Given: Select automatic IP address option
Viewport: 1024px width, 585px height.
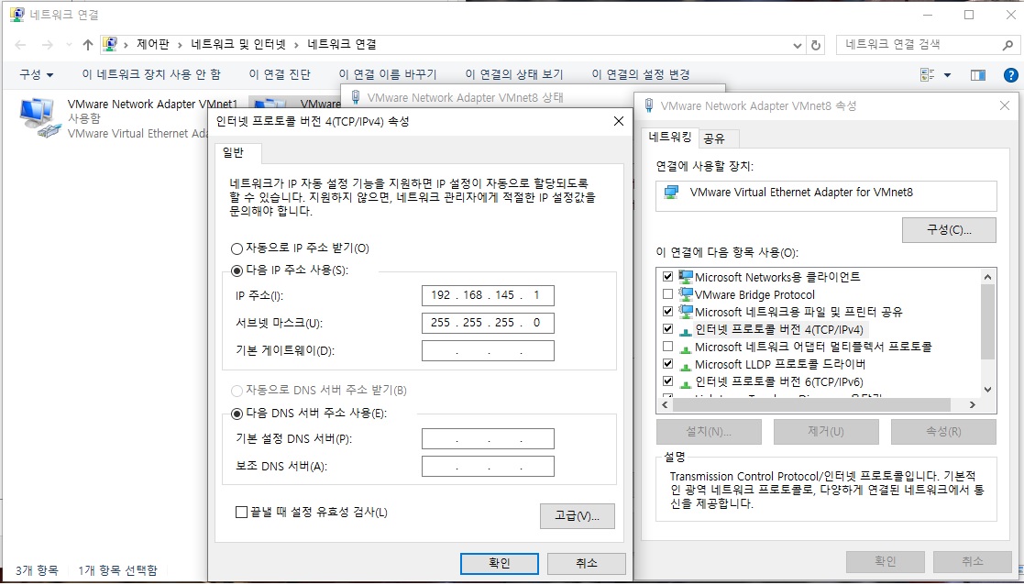Looking at the screenshot, I should tap(237, 248).
